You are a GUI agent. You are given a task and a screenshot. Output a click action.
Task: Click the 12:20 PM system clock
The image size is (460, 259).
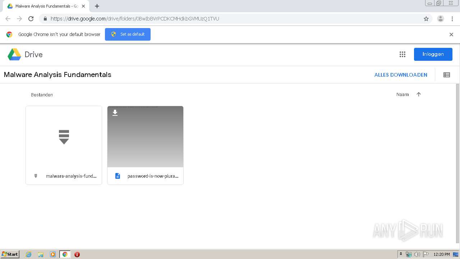(442, 254)
